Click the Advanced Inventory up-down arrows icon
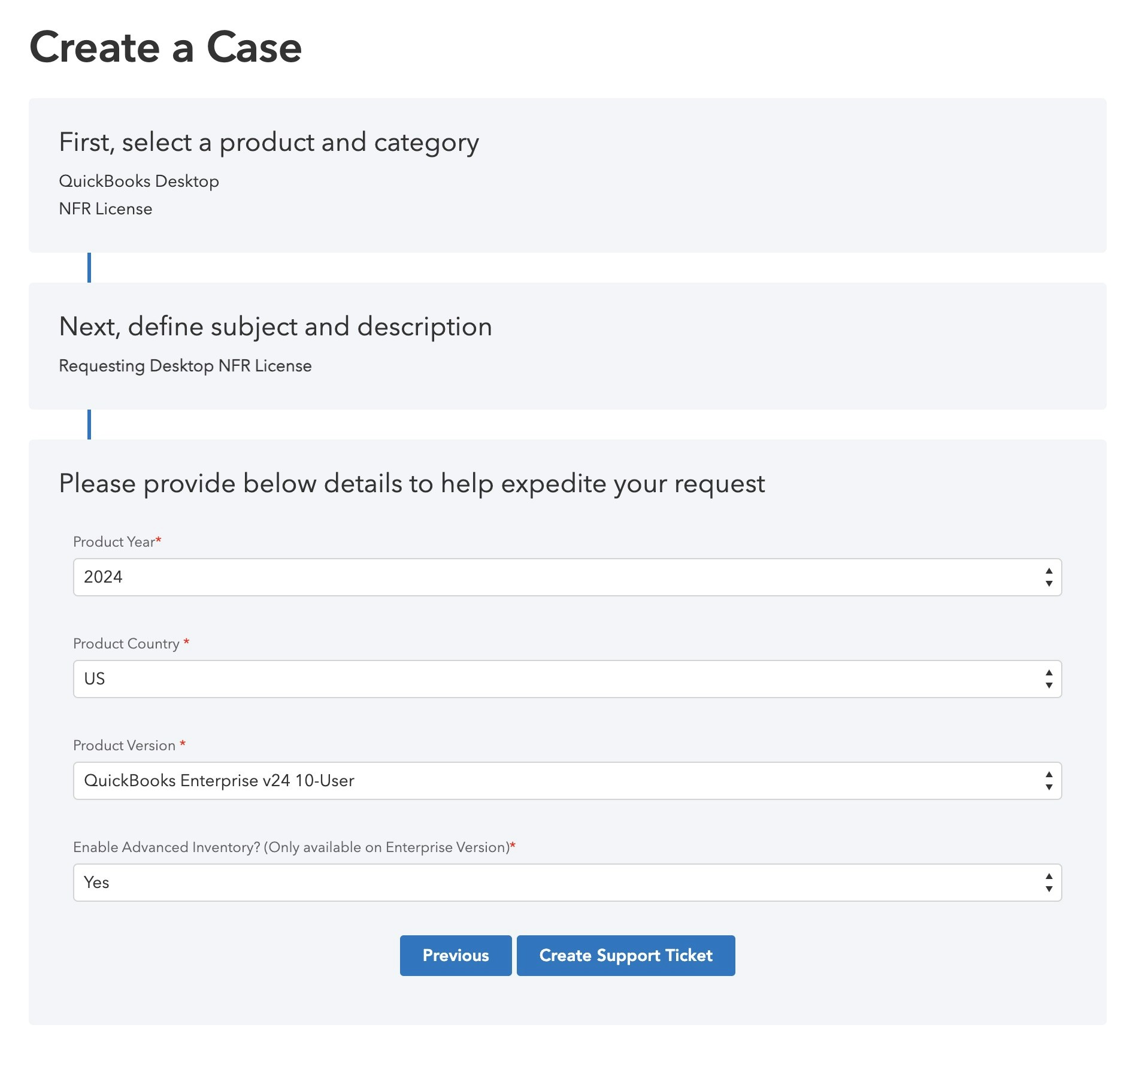 point(1049,883)
